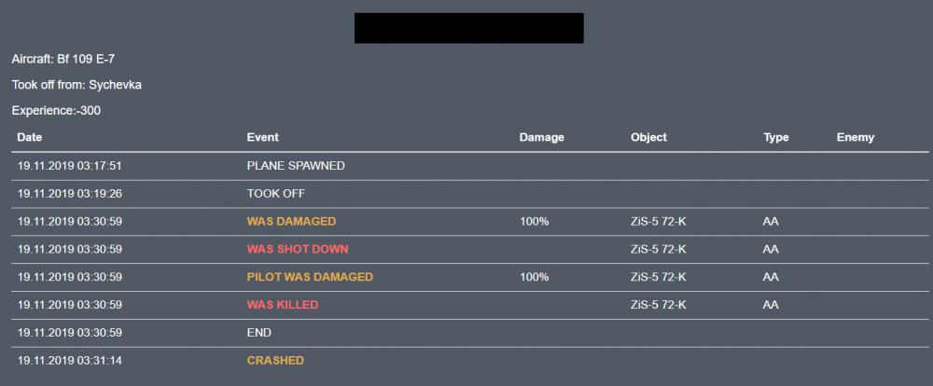Click the red WAS KILLED event
The height and width of the screenshot is (386, 933).
pyautogui.click(x=283, y=305)
